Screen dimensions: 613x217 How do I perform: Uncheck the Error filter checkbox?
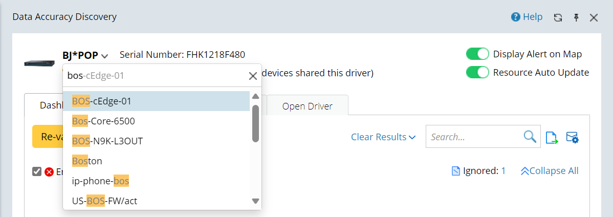37,171
